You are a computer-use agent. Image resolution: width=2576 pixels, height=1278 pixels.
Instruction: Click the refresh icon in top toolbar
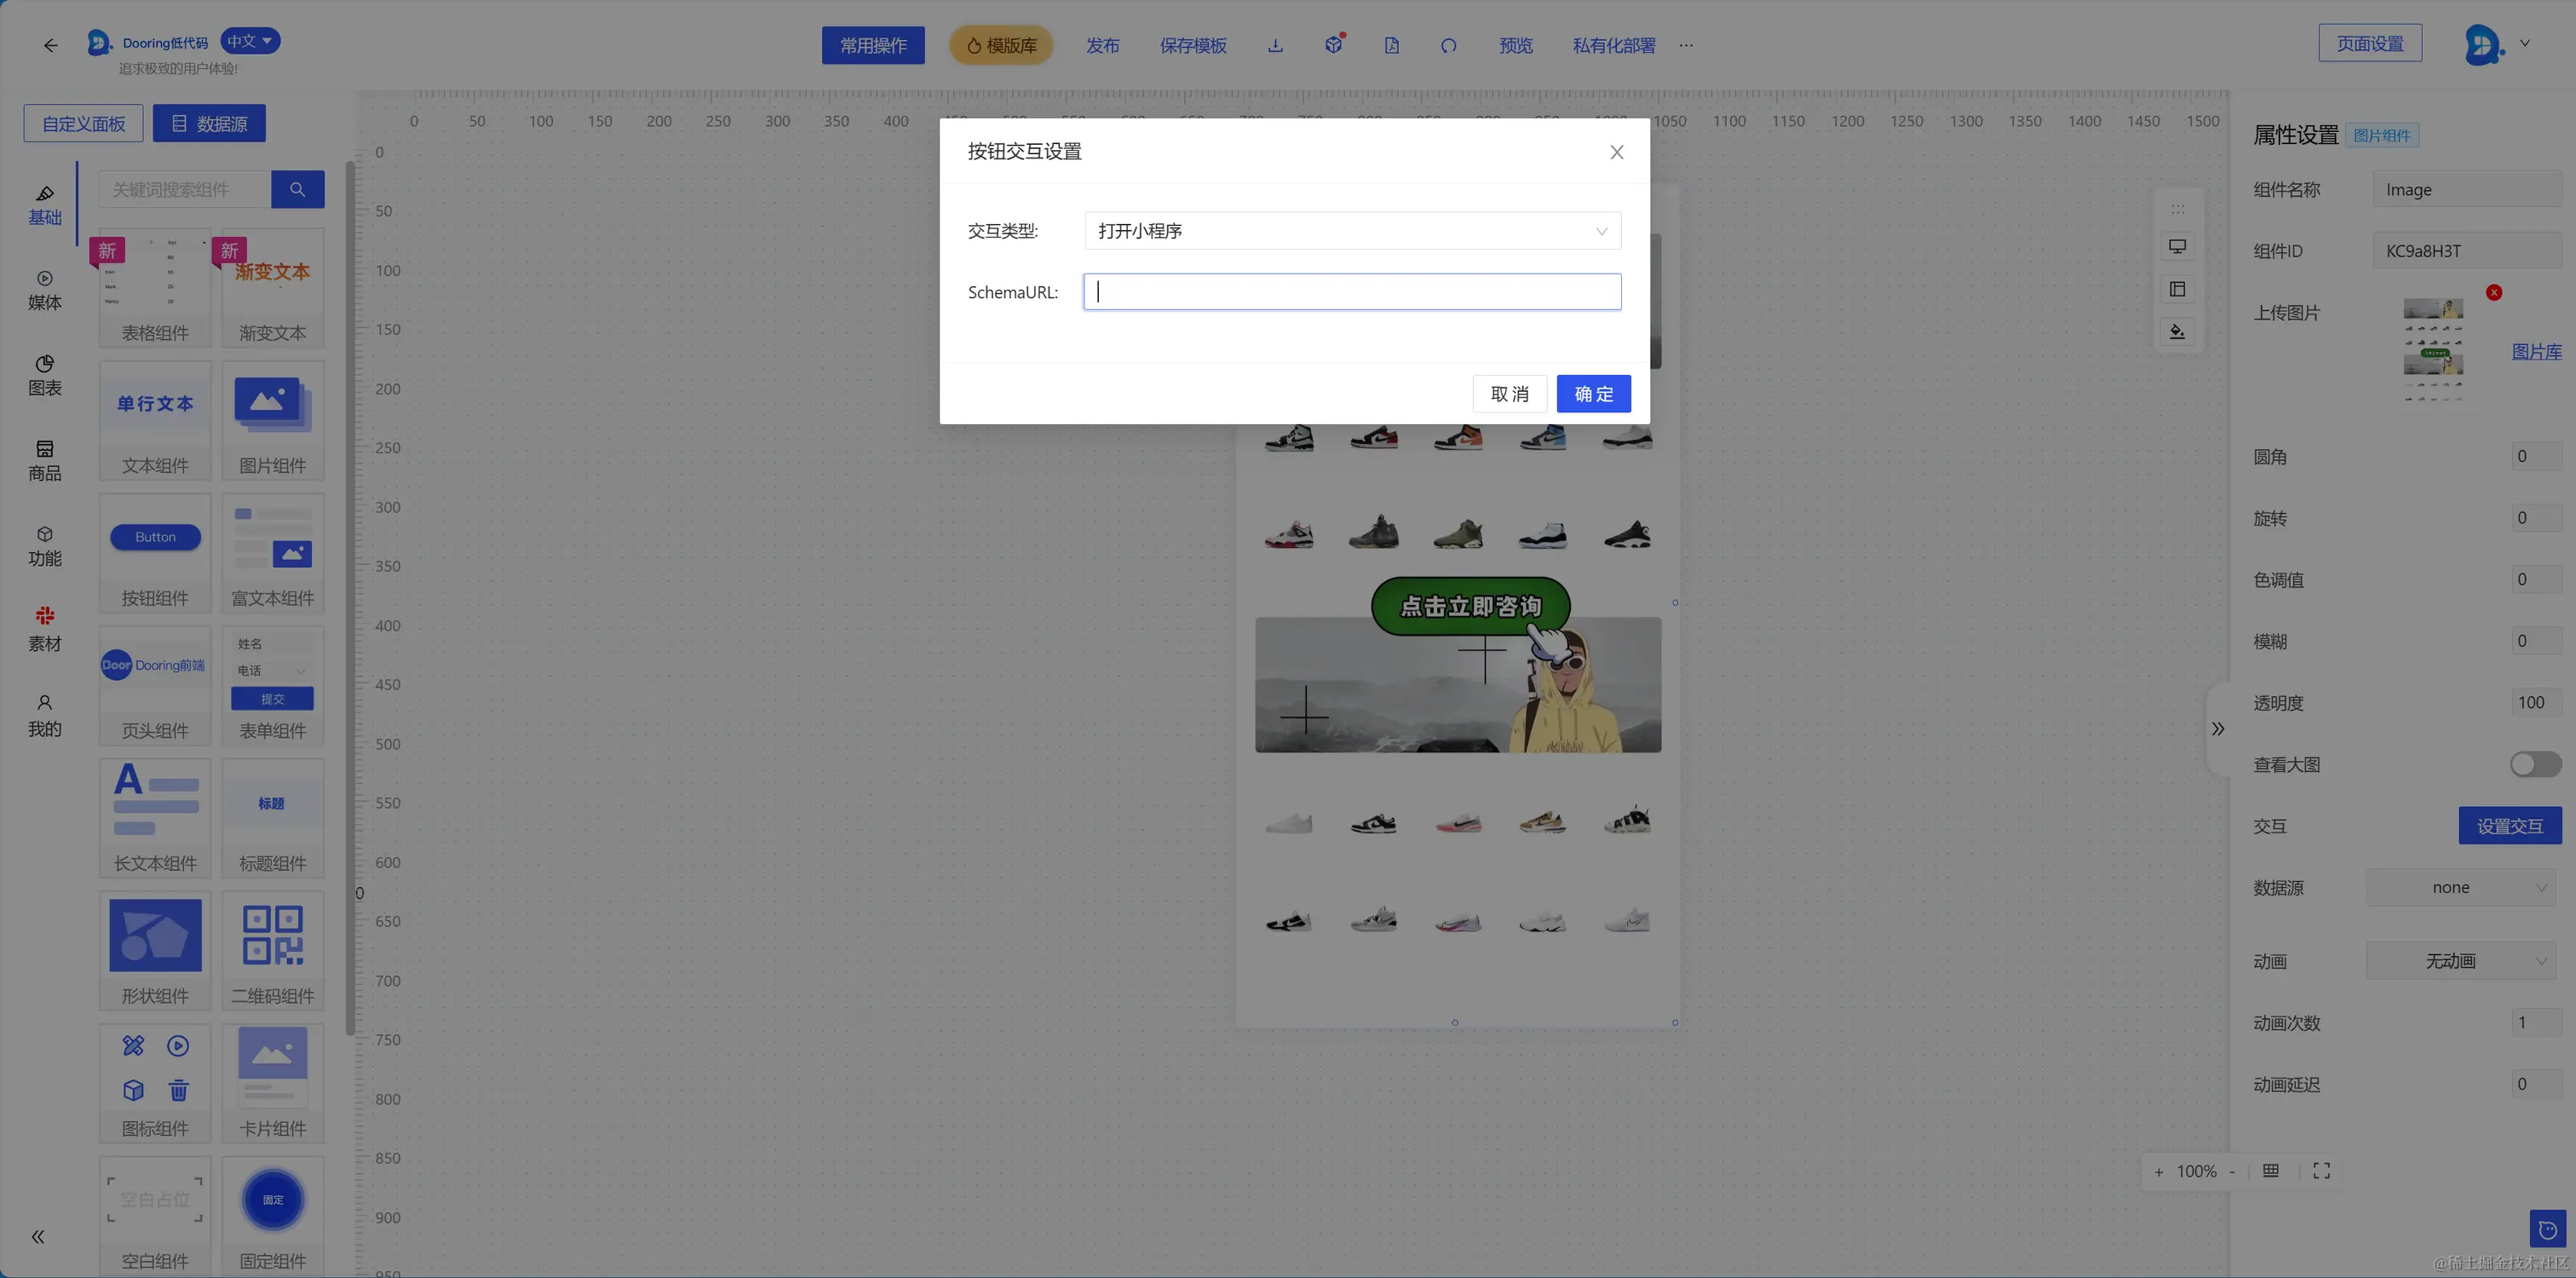[1448, 45]
